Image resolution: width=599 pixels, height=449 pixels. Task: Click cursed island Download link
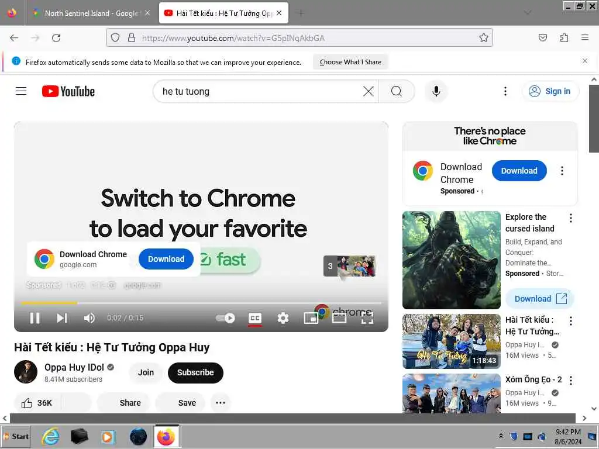point(540,299)
